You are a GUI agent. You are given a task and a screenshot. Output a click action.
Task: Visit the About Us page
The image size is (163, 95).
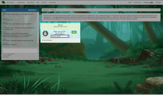point(44,3)
